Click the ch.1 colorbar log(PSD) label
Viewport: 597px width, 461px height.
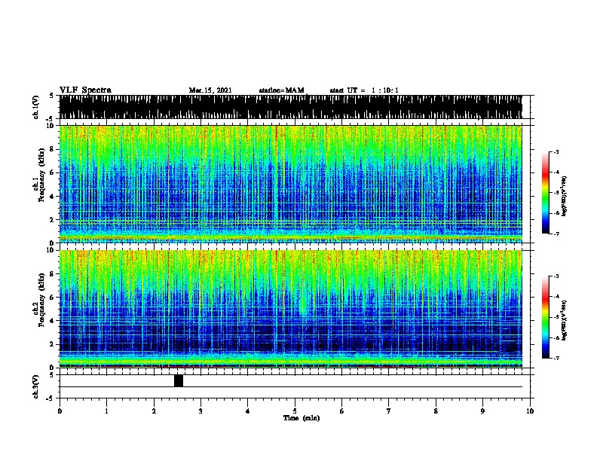[565, 196]
